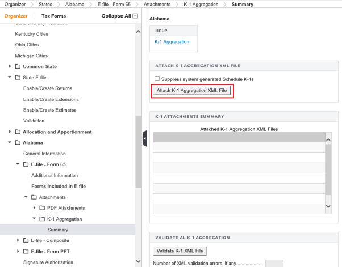
Task: Click the Common State folder icon
Action: 18,67
